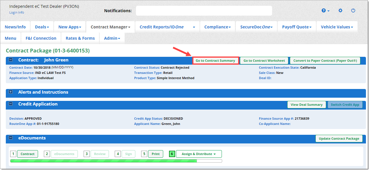Screen dimensions: 370x171
Task: Click the step 1 Contract button
Action: point(28,154)
